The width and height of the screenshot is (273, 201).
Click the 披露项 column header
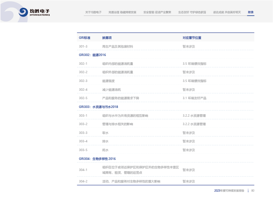point(107,38)
